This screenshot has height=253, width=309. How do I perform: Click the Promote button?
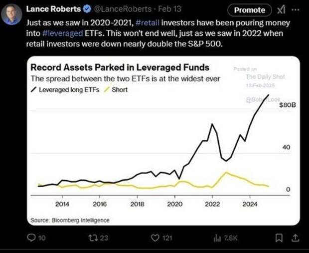click(x=250, y=10)
